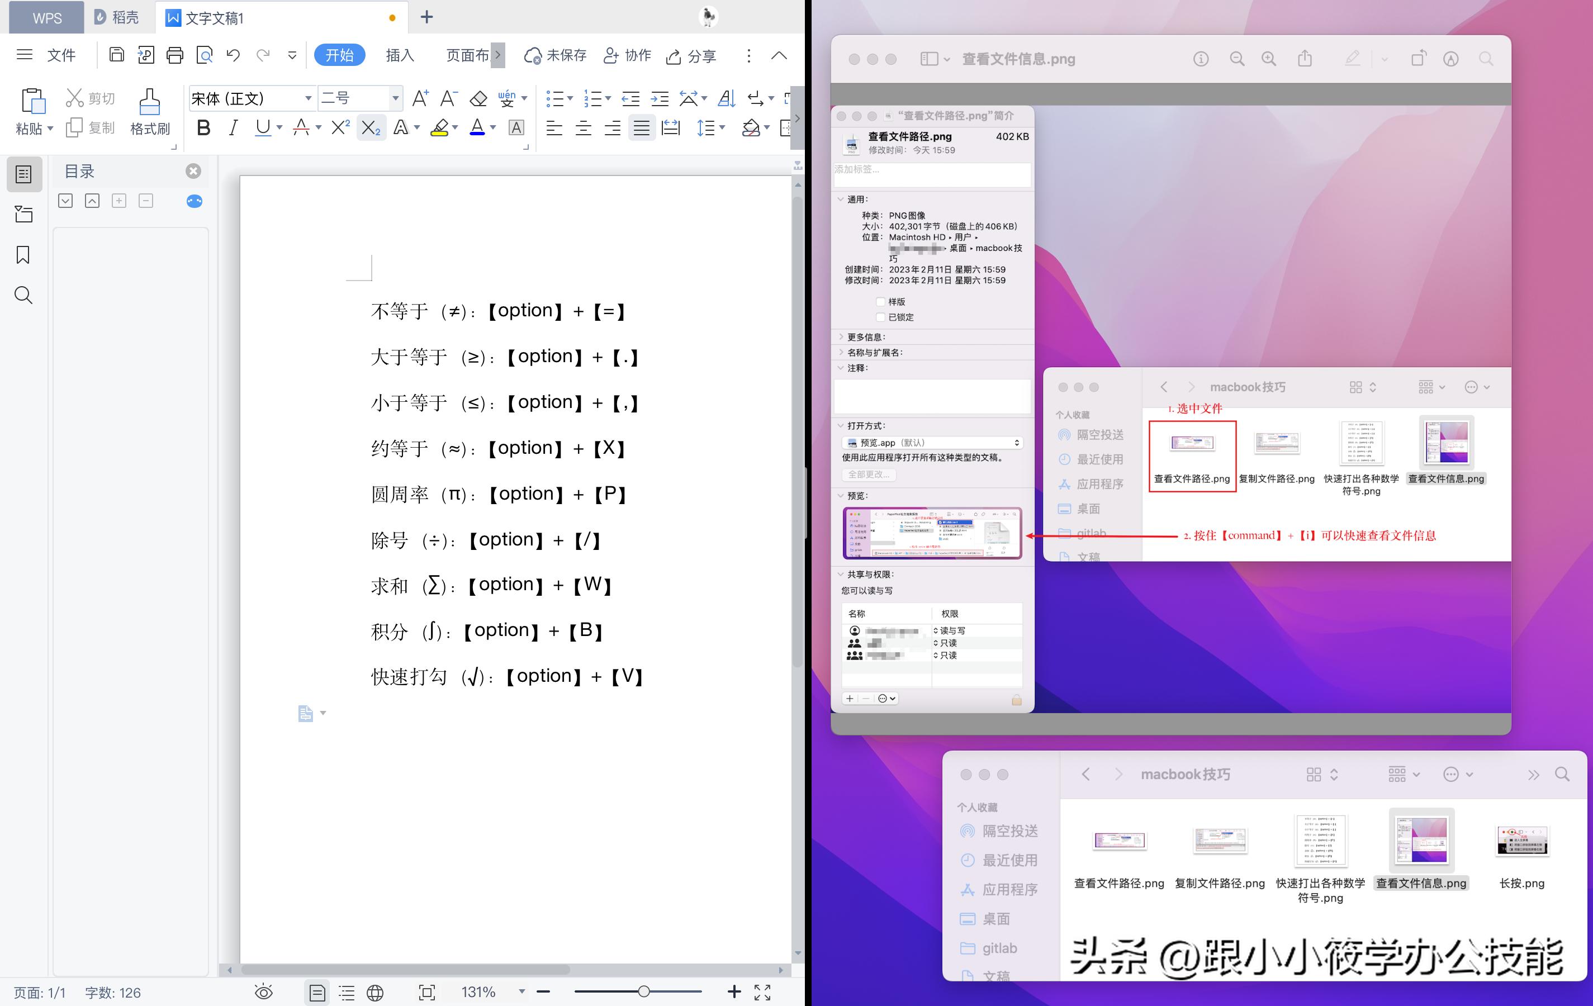Viewport: 1593px width, 1006px height.
Task: Apply italic formatting to text
Action: (232, 127)
